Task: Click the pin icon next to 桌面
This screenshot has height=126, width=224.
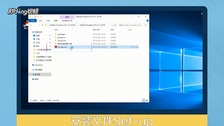Action: pos(50,35)
